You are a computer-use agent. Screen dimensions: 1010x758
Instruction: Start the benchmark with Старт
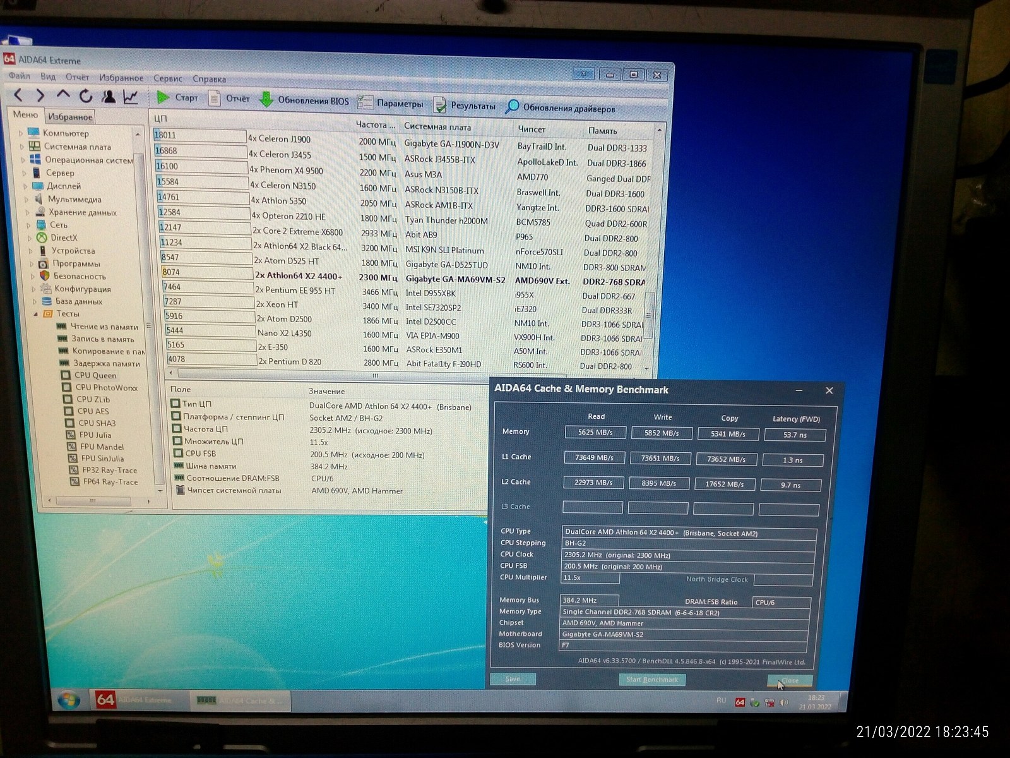[177, 97]
